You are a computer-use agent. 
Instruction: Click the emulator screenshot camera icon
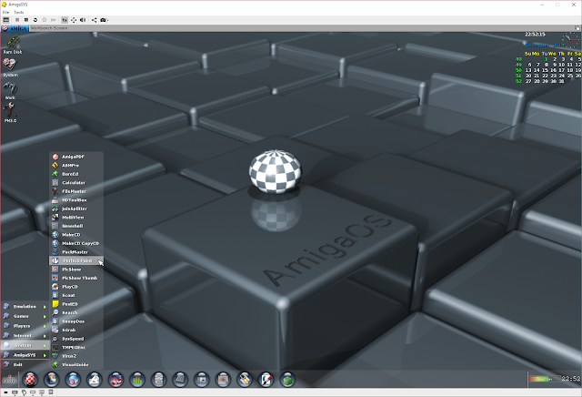[103, 20]
